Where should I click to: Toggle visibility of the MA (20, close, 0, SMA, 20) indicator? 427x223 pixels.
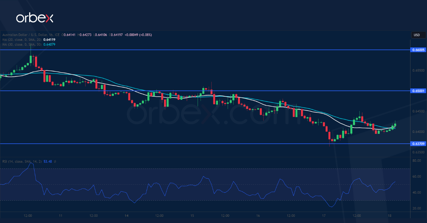22,40
